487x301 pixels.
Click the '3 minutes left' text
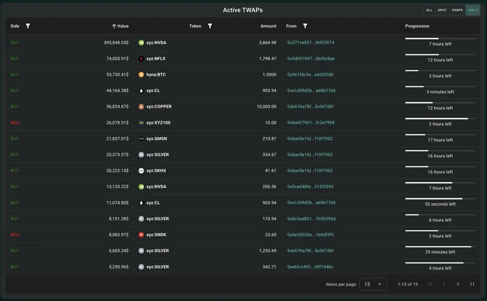(440, 92)
